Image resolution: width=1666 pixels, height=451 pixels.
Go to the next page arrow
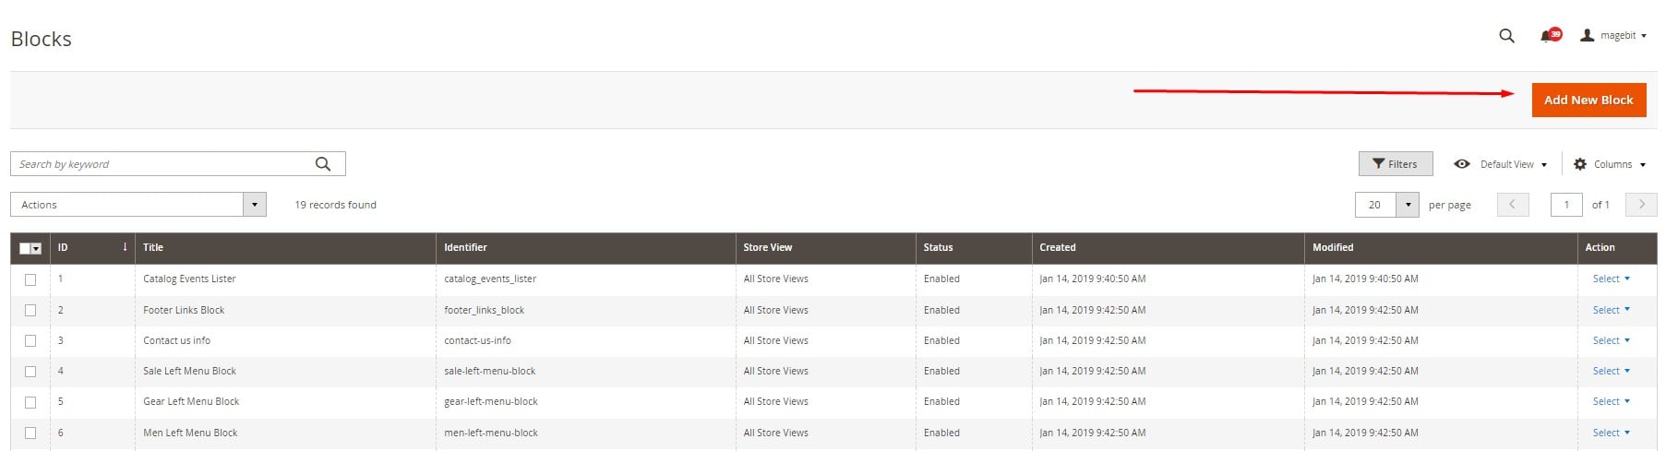[1641, 205]
